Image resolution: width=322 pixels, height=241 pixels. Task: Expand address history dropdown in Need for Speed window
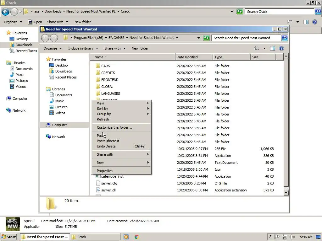coord(198,38)
